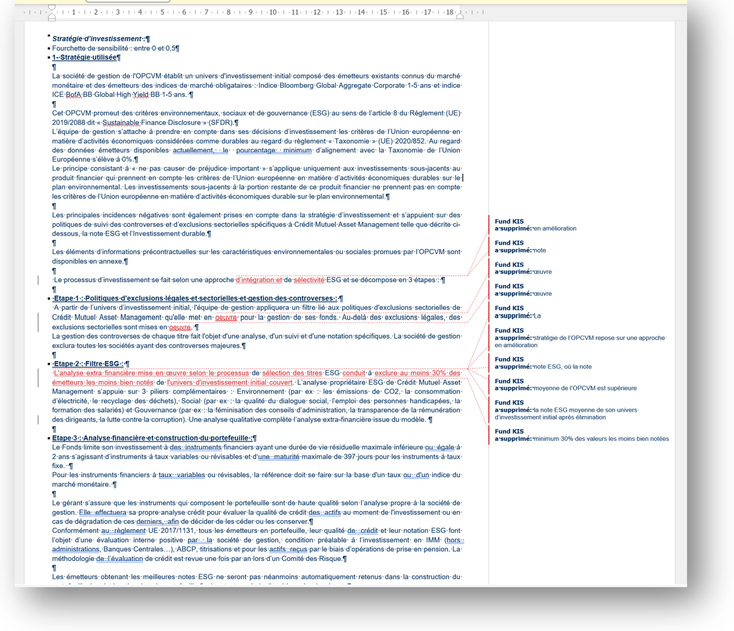Viewport: 734px width, 631px height.
Task: Select balloon 'stratégie de l'OPCVM repose sur une approche'
Action: coord(580,337)
